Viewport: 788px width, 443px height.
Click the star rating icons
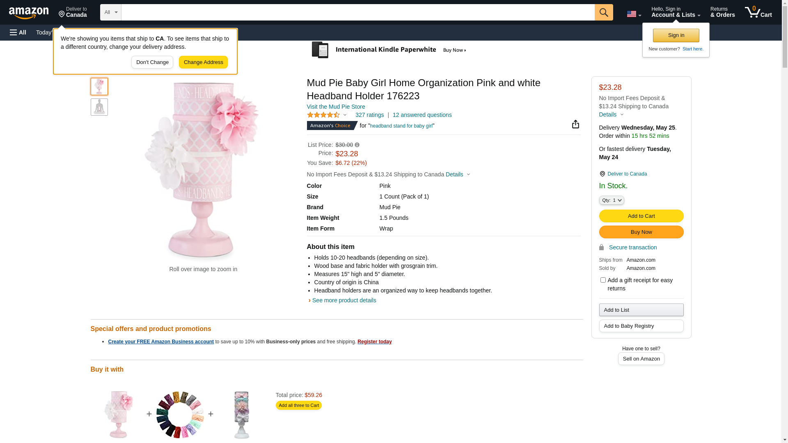point(323,115)
